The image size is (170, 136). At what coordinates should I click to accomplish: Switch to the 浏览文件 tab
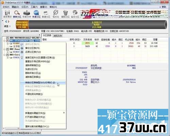[x=58, y=36]
